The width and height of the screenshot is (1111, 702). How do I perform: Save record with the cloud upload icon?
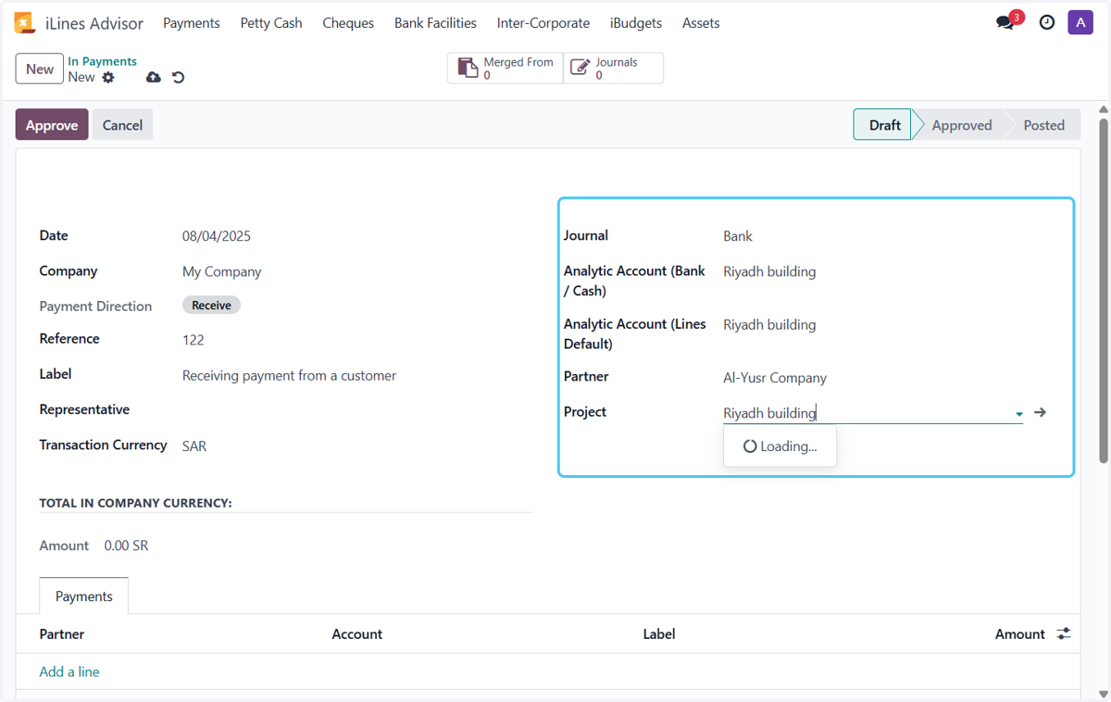click(154, 78)
